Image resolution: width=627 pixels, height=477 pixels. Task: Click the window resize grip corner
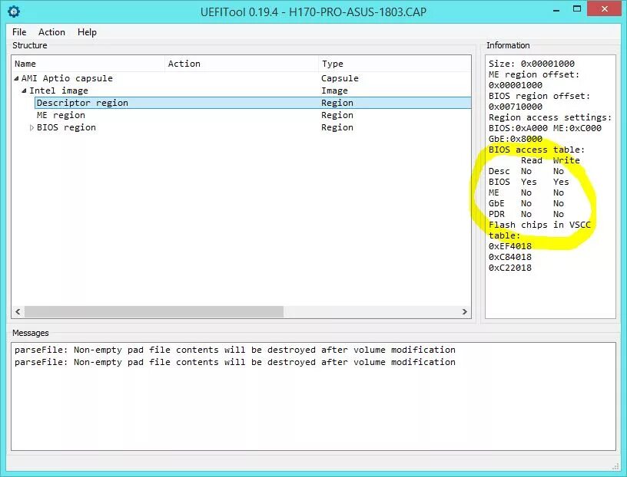(x=615, y=465)
